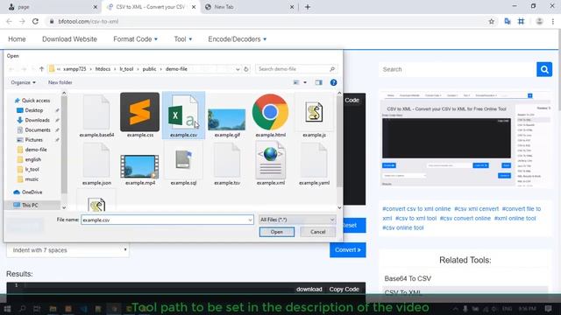Click the #csv online tool hashtag

[x=403, y=227]
